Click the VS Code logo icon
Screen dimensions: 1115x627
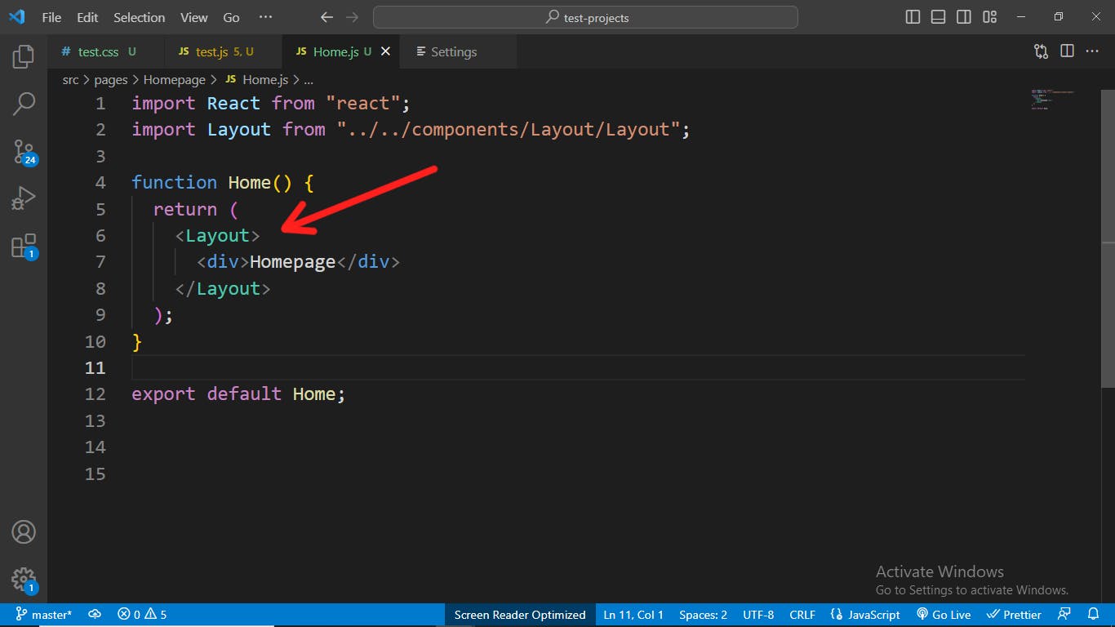16,17
